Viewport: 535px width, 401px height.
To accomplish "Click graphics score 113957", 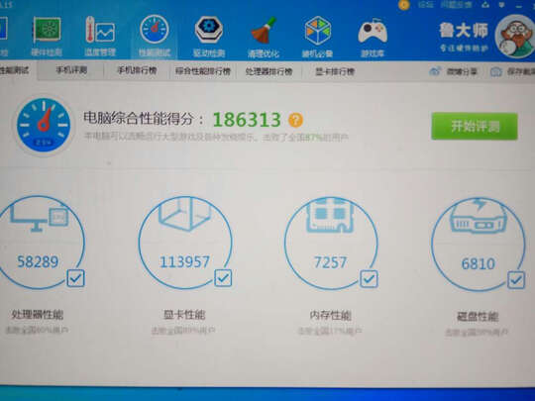I will pyautogui.click(x=184, y=262).
